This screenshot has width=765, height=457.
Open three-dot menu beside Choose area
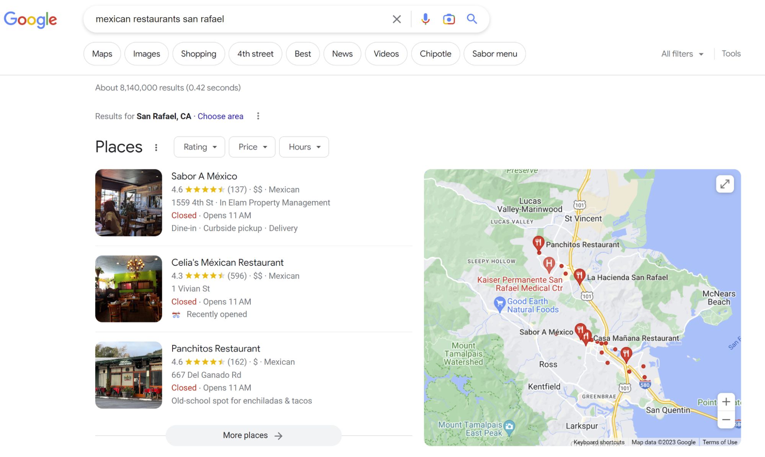click(258, 116)
